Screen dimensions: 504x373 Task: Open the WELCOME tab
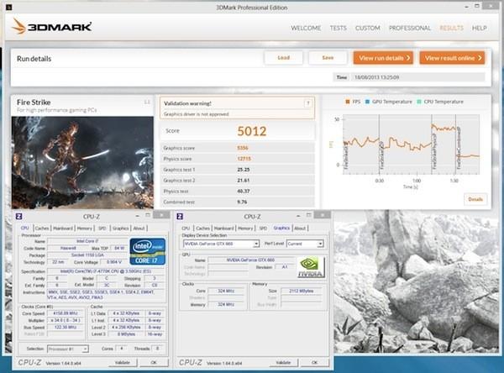point(306,28)
